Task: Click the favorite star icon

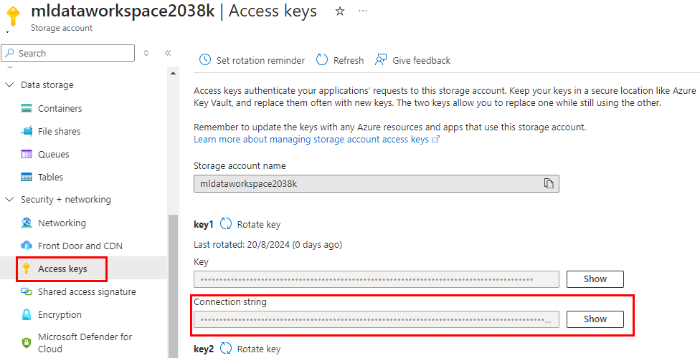Action: [x=340, y=11]
